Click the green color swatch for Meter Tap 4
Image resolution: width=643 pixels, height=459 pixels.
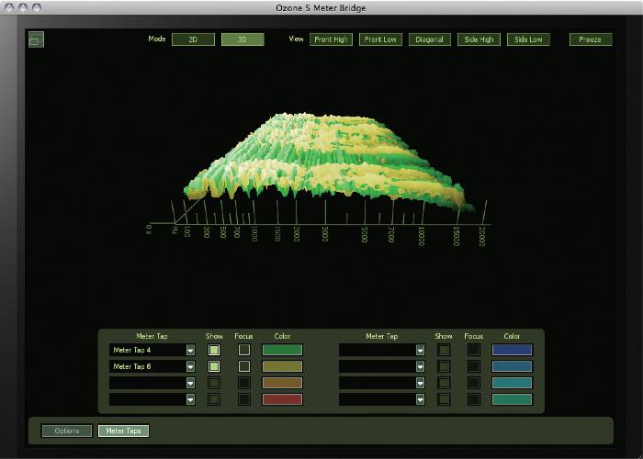click(x=283, y=350)
